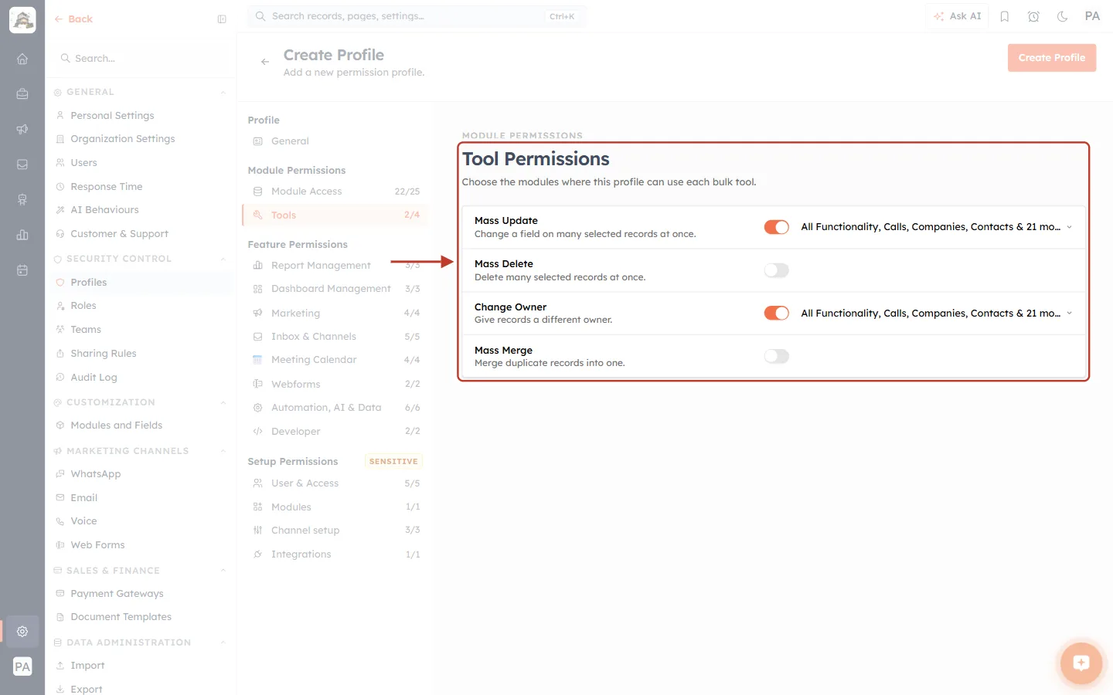
Task: Click the sidebar Search input
Action: coord(141,59)
